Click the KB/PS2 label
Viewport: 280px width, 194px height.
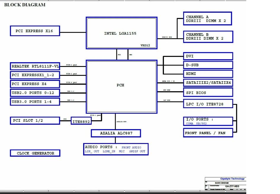pos(202,124)
